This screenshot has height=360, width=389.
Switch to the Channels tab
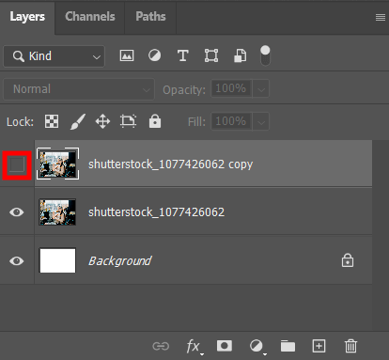pos(90,17)
